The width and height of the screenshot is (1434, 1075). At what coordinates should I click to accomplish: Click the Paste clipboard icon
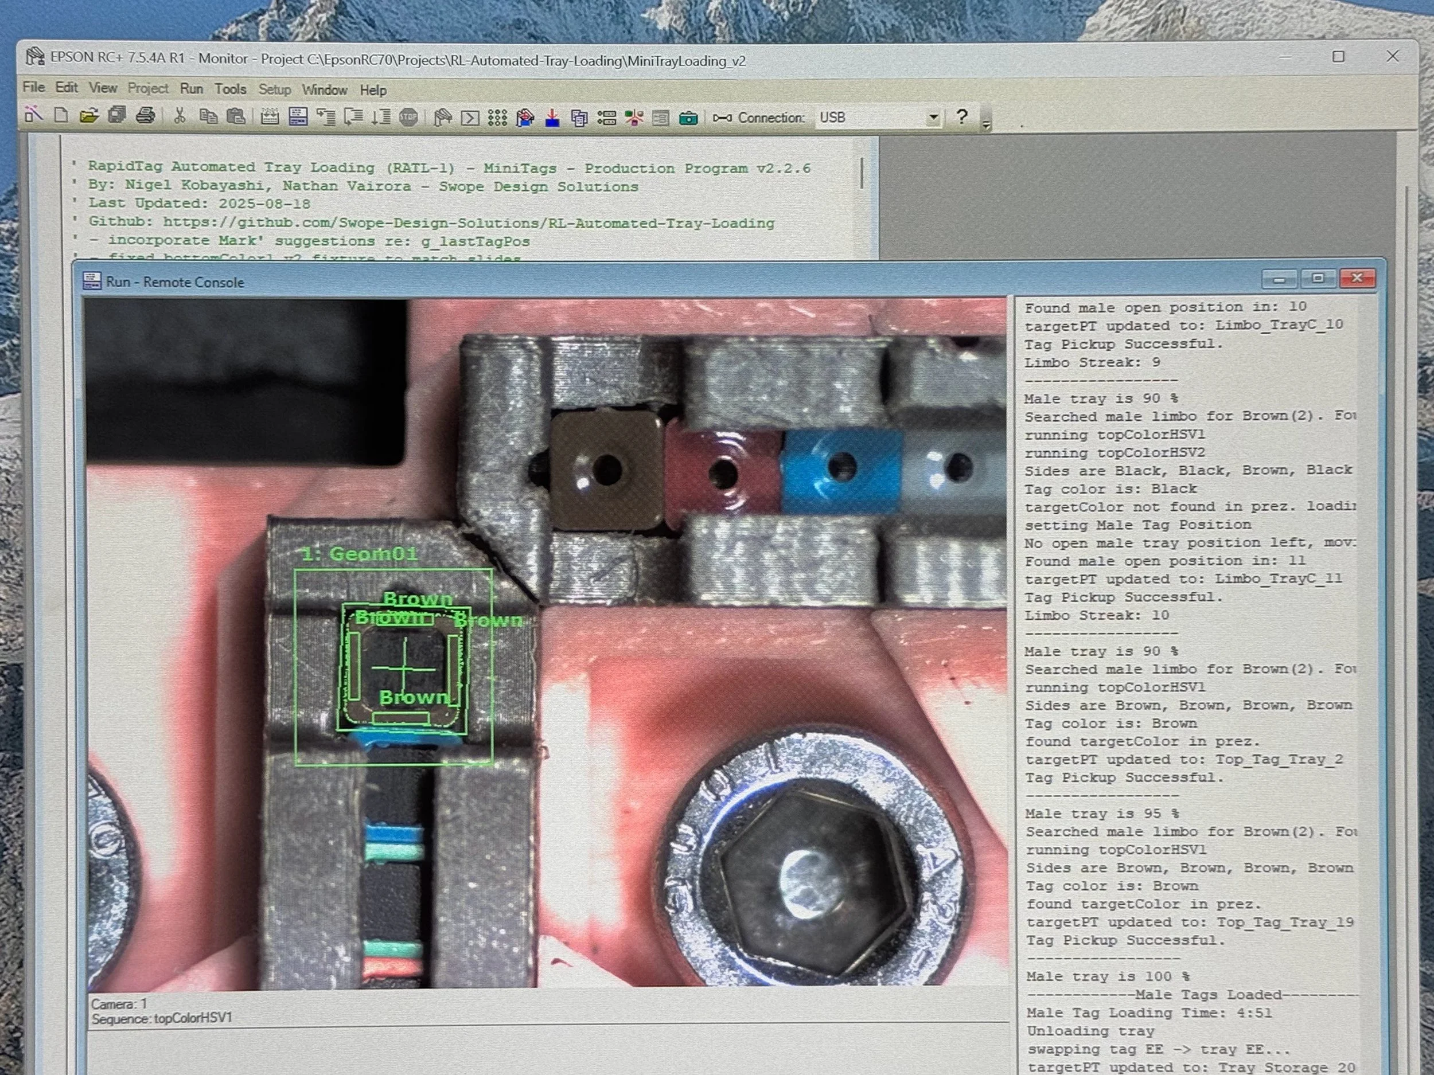point(236,116)
